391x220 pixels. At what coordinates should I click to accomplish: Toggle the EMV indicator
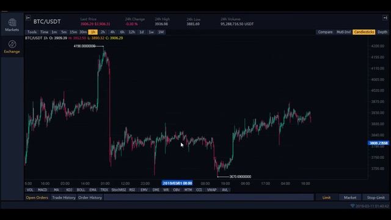[x=144, y=190]
